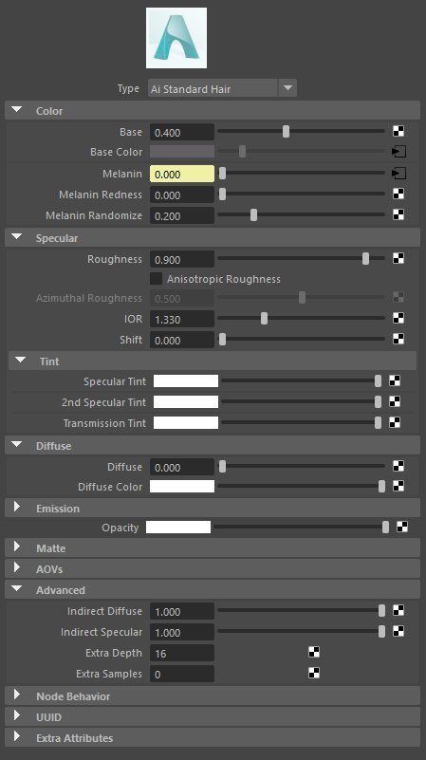Enable the Anisotropic Roughness checkbox

pos(156,279)
